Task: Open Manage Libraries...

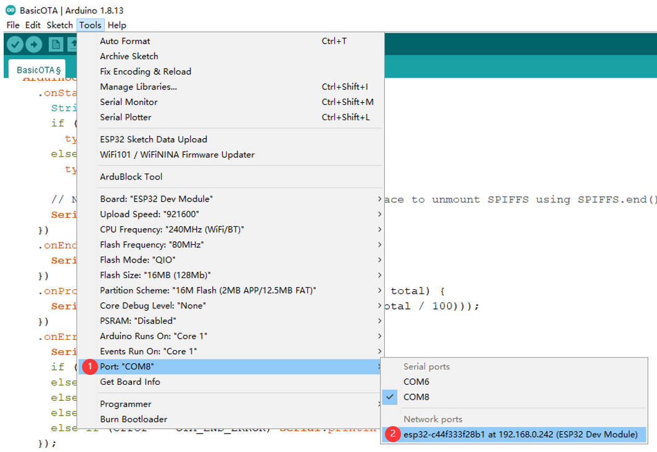Action: [231, 87]
